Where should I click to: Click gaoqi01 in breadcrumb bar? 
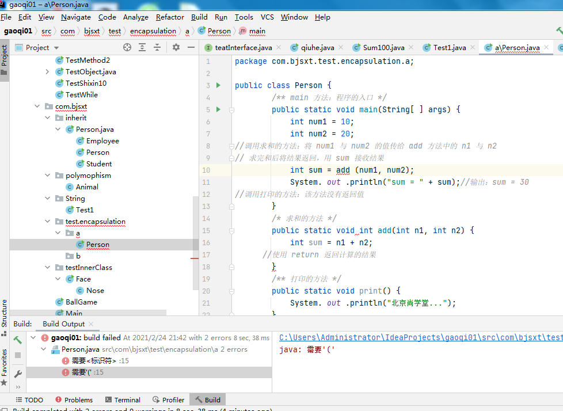tap(18, 31)
